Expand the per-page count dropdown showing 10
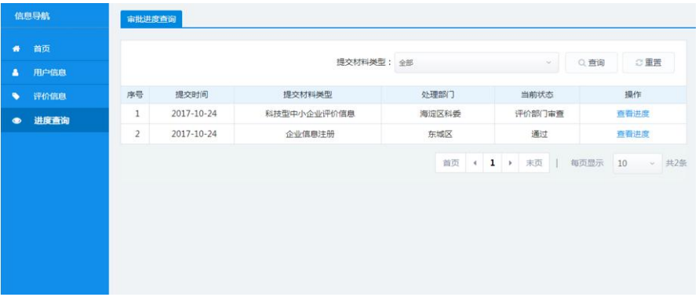 click(638, 164)
